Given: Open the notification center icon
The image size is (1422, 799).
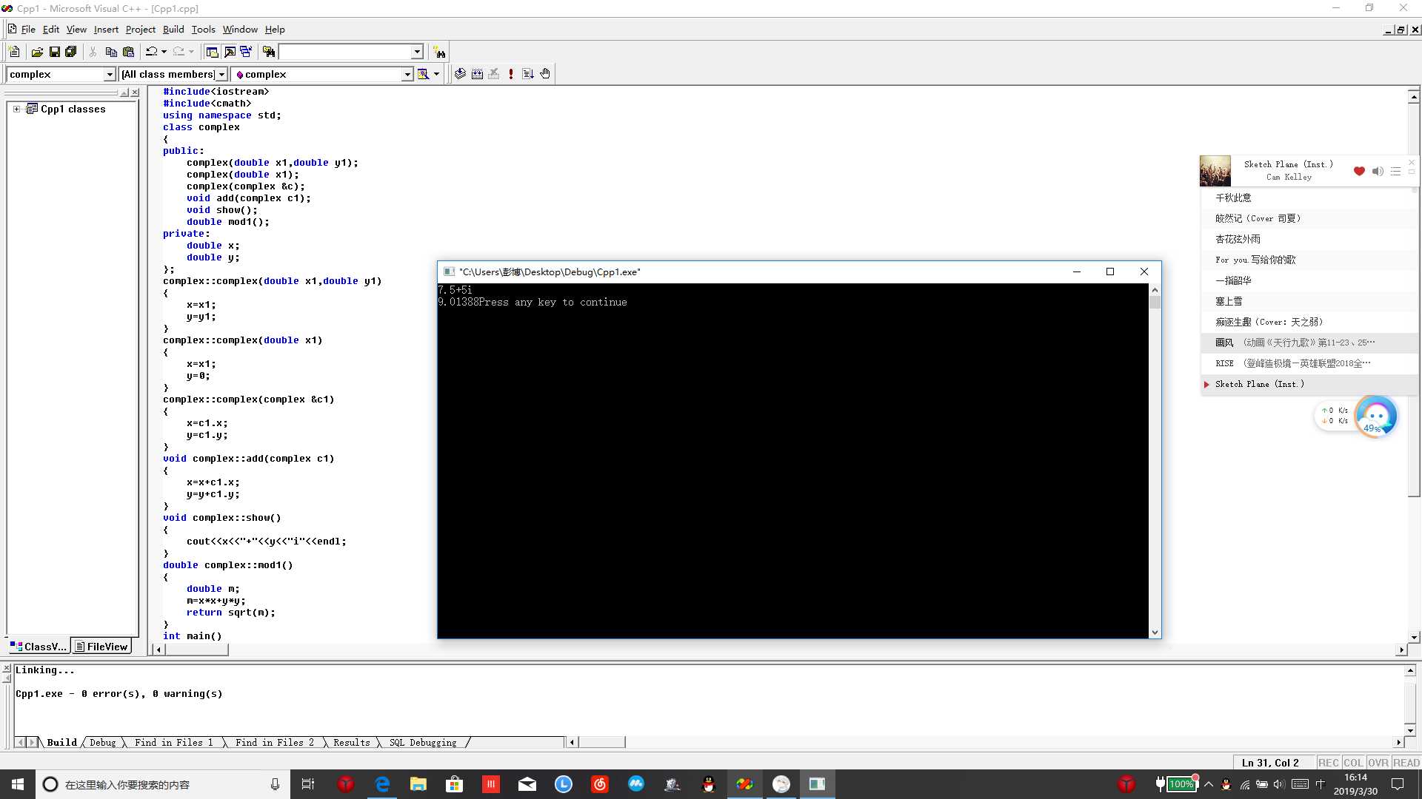Looking at the screenshot, I should pos(1398,784).
